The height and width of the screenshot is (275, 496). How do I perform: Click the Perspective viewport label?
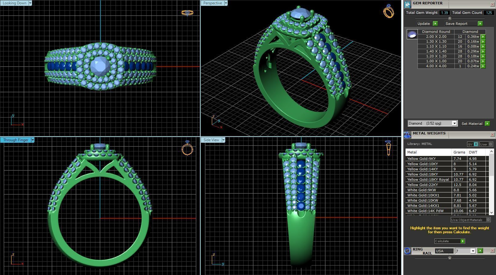pyautogui.click(x=213, y=3)
